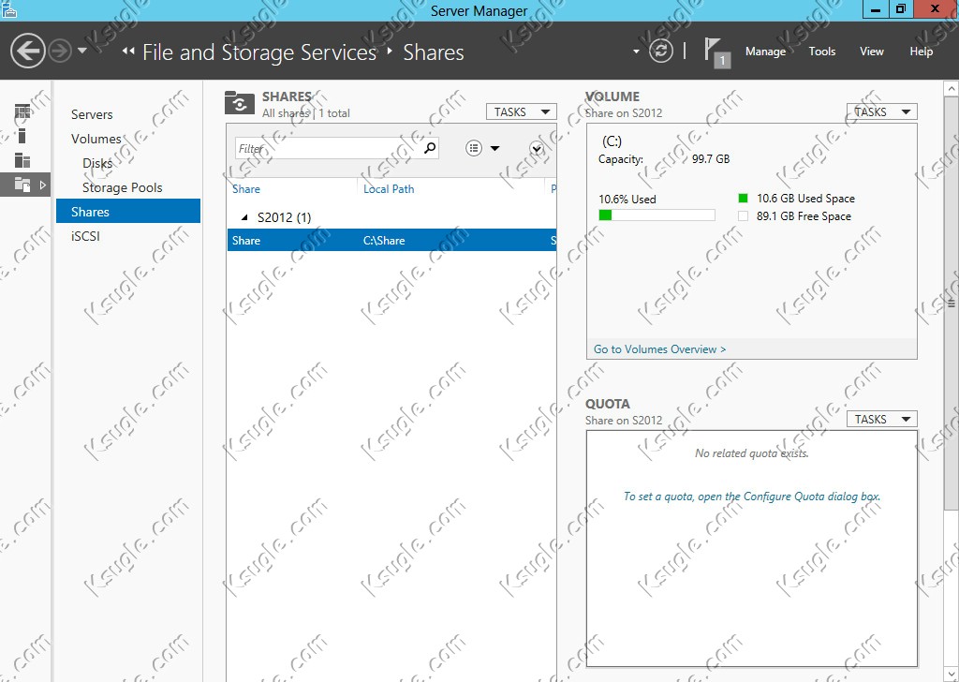The width and height of the screenshot is (959, 682).
Task: Click the 99.7 GB capacity value
Action: pyautogui.click(x=711, y=159)
